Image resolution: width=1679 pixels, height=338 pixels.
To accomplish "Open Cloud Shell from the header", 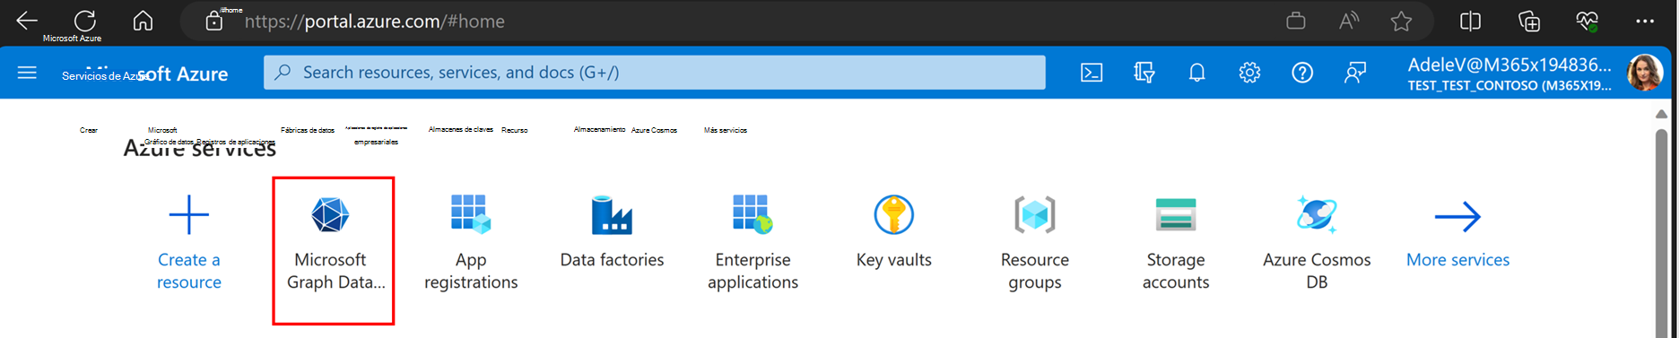I will point(1092,73).
